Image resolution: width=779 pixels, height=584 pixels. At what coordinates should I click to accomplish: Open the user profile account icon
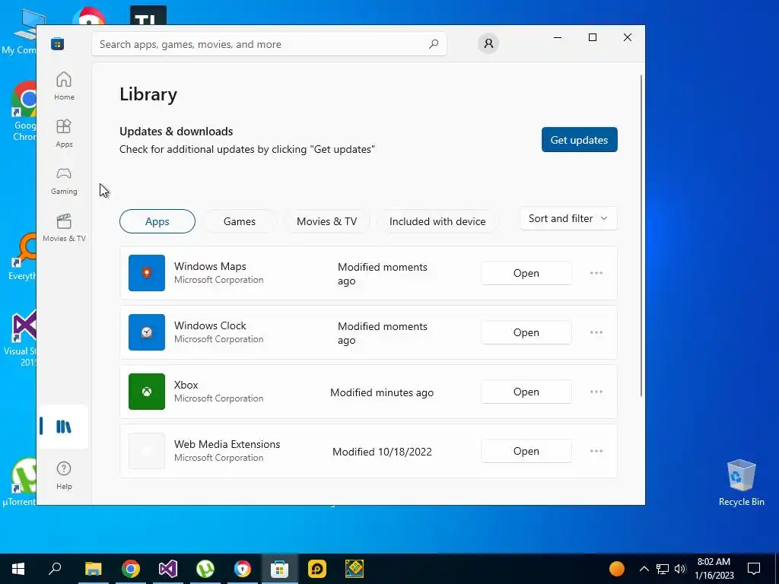(x=488, y=43)
